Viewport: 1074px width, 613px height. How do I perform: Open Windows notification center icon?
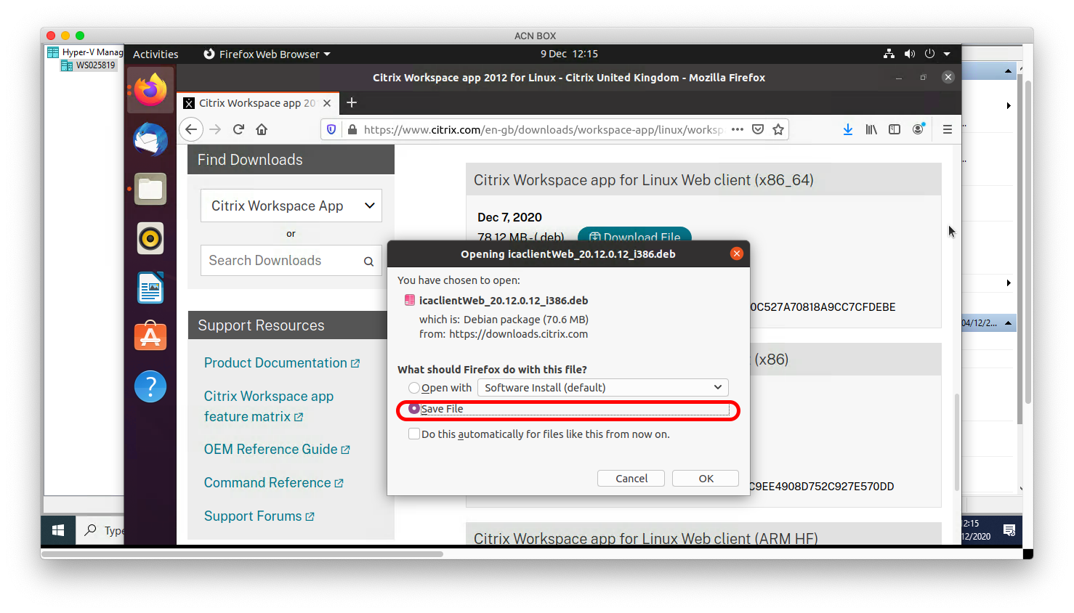(1009, 530)
